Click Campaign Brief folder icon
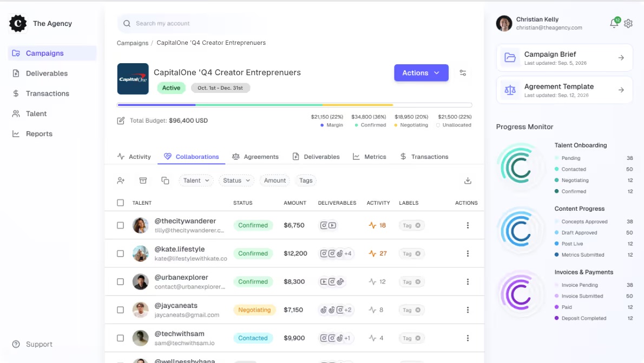Viewport: 644px width, 363px height. (x=510, y=58)
